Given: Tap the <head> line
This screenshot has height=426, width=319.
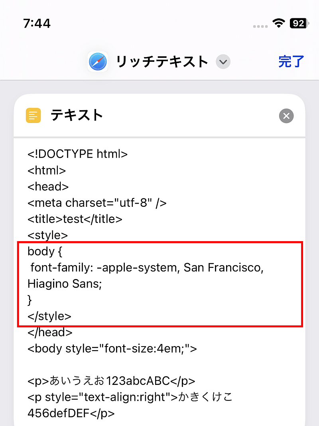Looking at the screenshot, I should pos(48,186).
